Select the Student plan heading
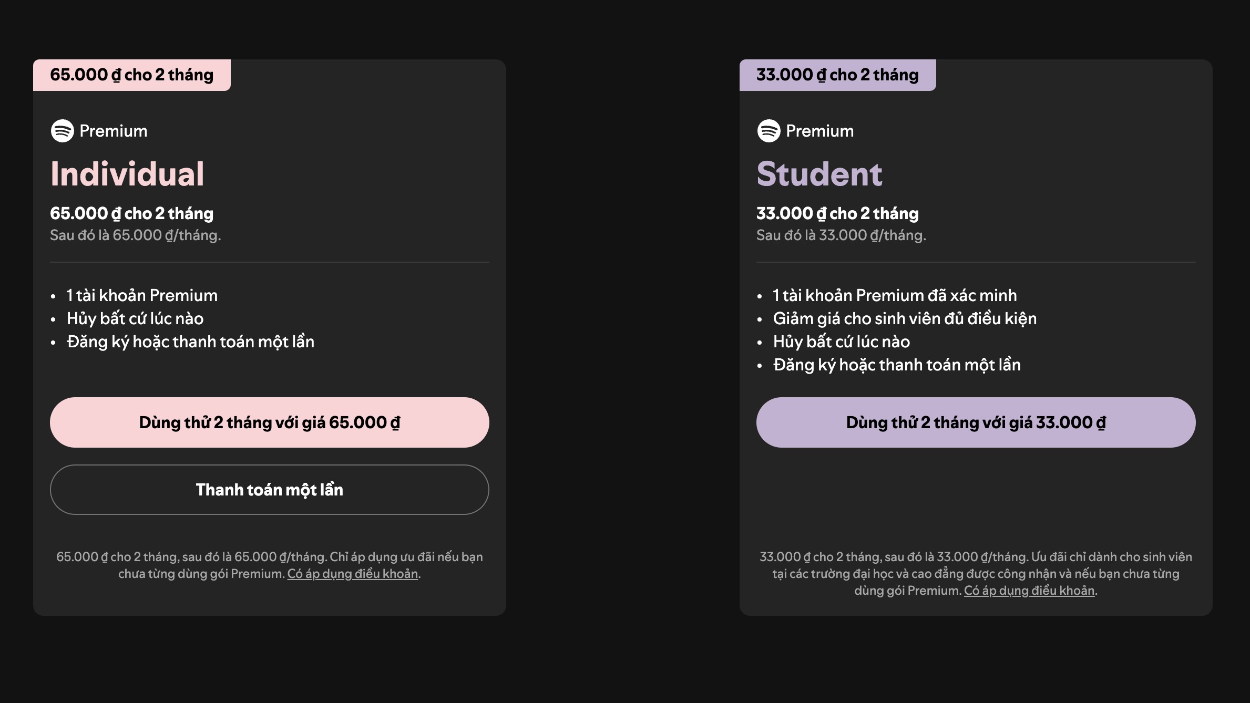1250x703 pixels. tap(819, 174)
